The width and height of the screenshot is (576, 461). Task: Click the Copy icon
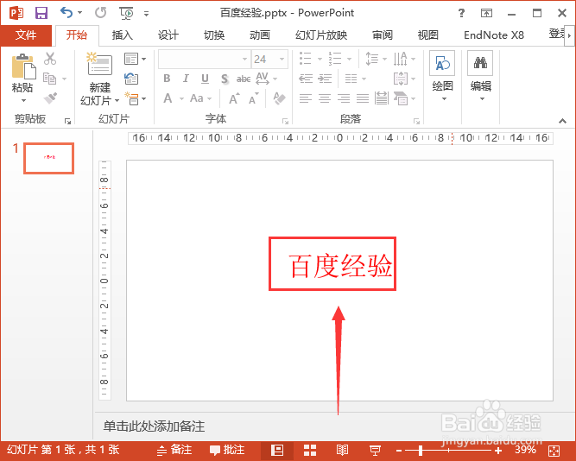(50, 79)
